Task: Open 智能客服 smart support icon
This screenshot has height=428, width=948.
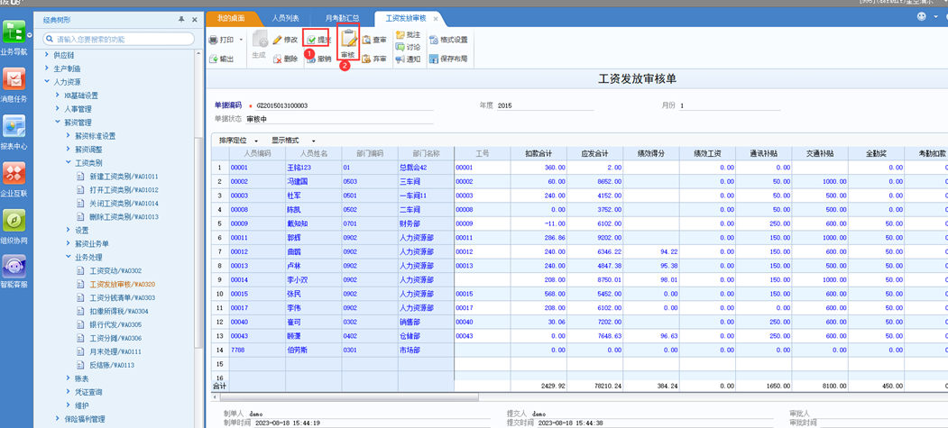Action: [x=14, y=266]
